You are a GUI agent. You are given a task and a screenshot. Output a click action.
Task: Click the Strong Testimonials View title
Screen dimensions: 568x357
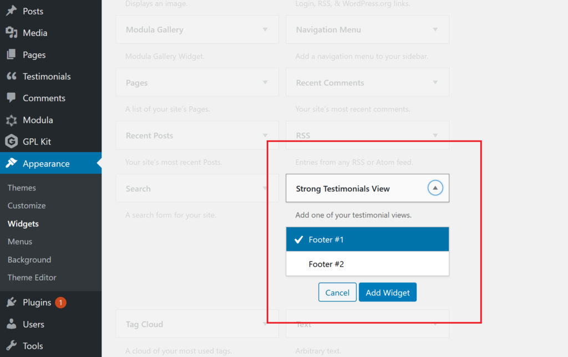click(343, 188)
